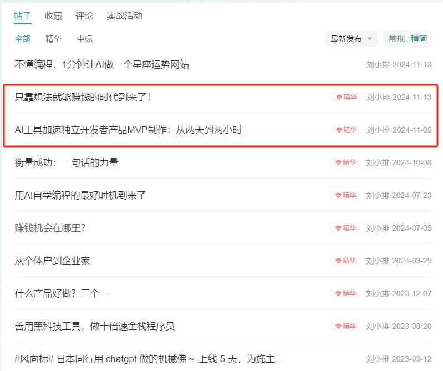Viewport: 443px width, 371px height.
Task: Open post 不懂编程，1分钟让AI做一个星座运势网站
Action: [x=101, y=64]
